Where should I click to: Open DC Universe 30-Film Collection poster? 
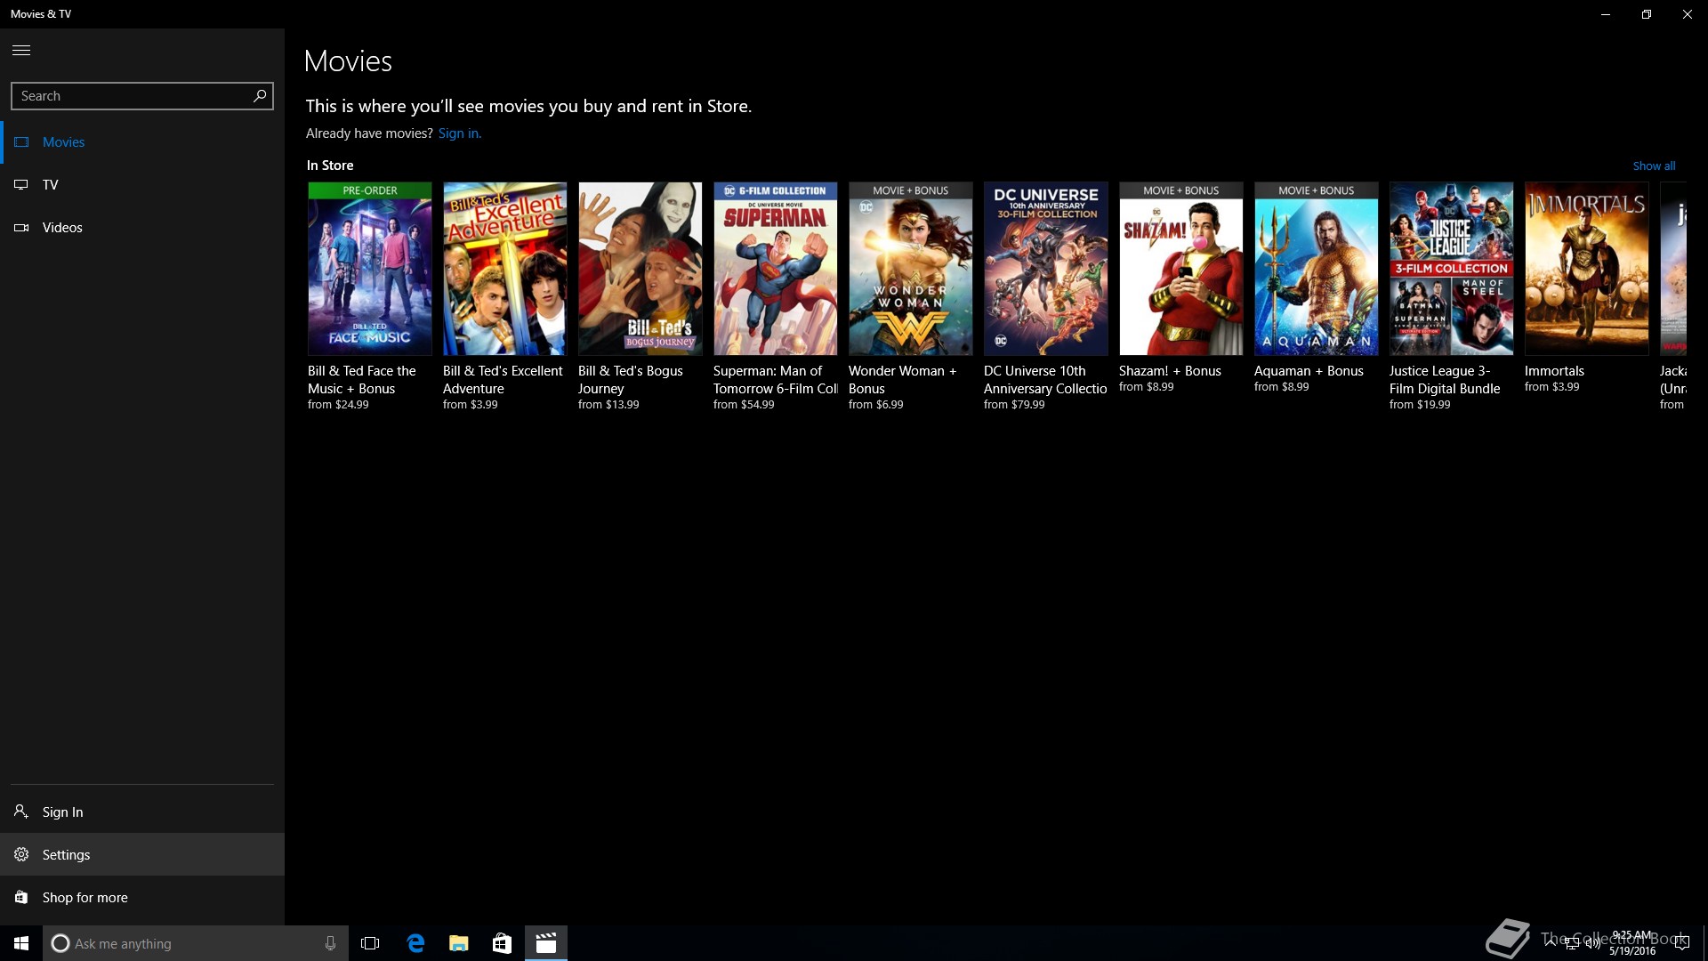click(x=1046, y=269)
